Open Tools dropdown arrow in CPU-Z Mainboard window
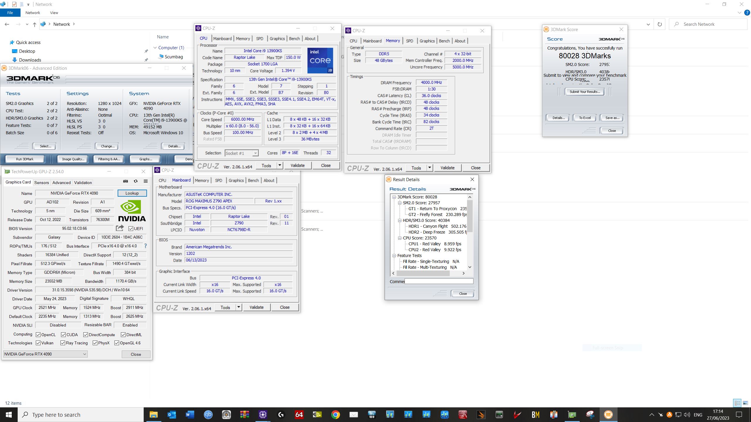 (239, 307)
